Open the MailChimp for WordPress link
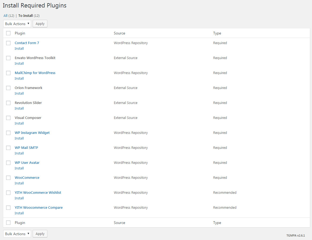Screen dimensions: 312x240 (x=35, y=73)
